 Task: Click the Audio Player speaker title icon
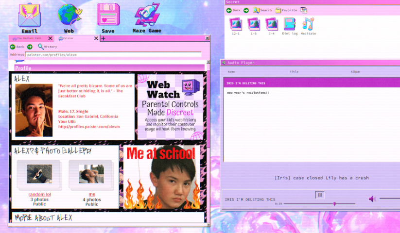click(x=224, y=63)
